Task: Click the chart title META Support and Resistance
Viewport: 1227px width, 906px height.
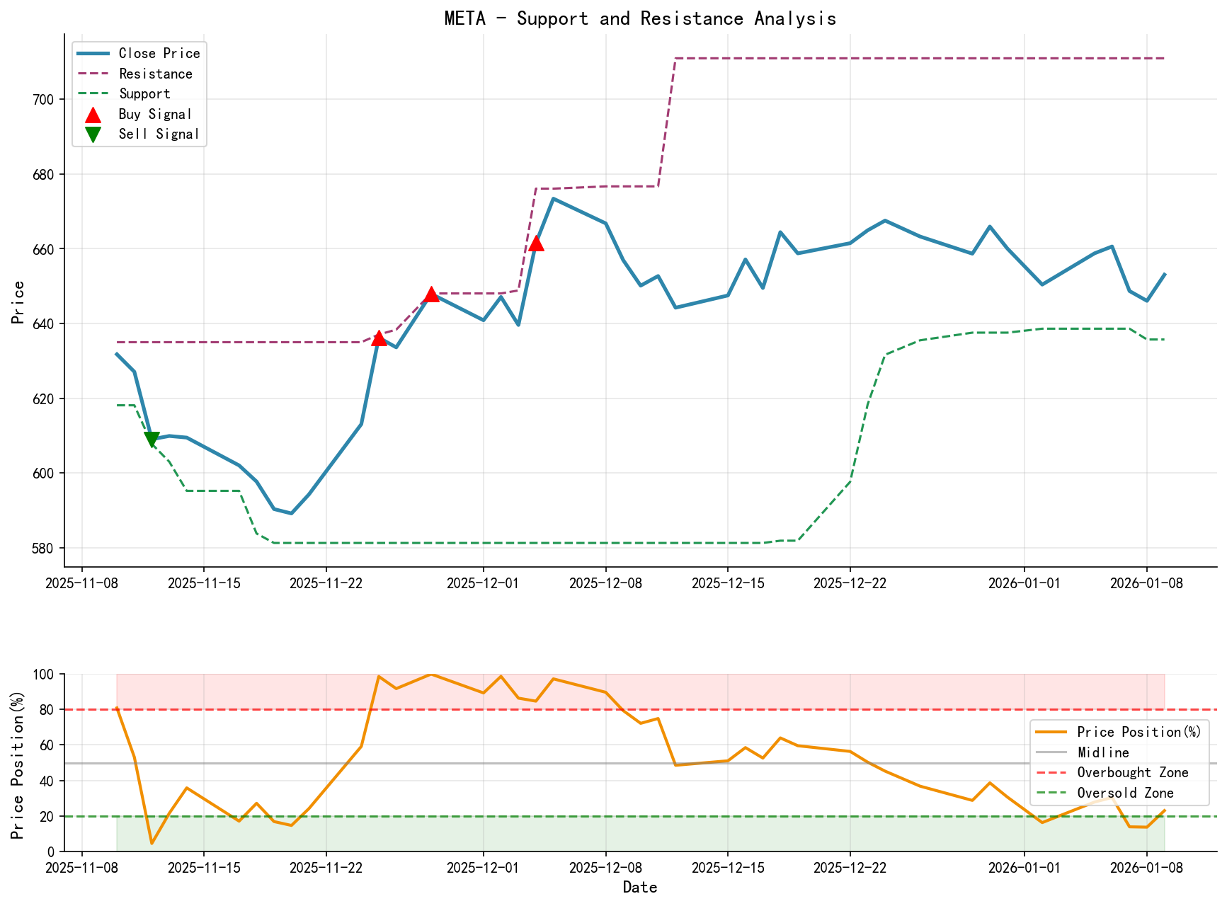Action: [x=640, y=19]
